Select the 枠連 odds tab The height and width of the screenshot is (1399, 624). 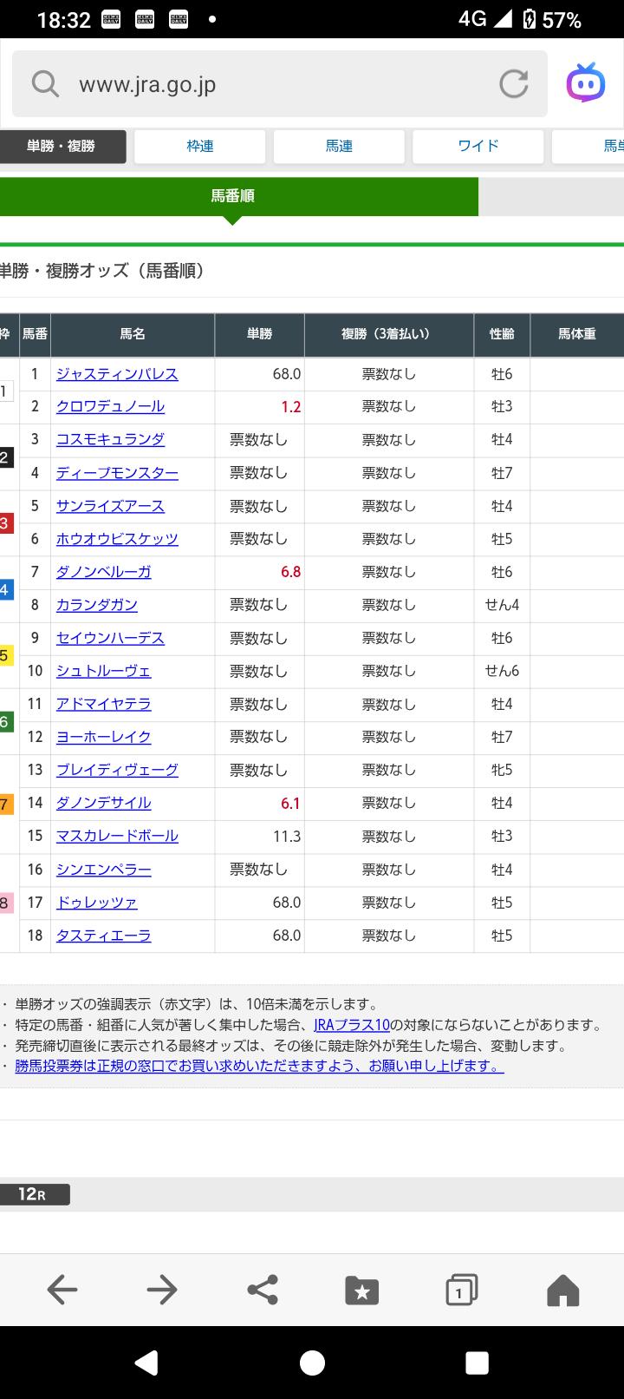[200, 147]
